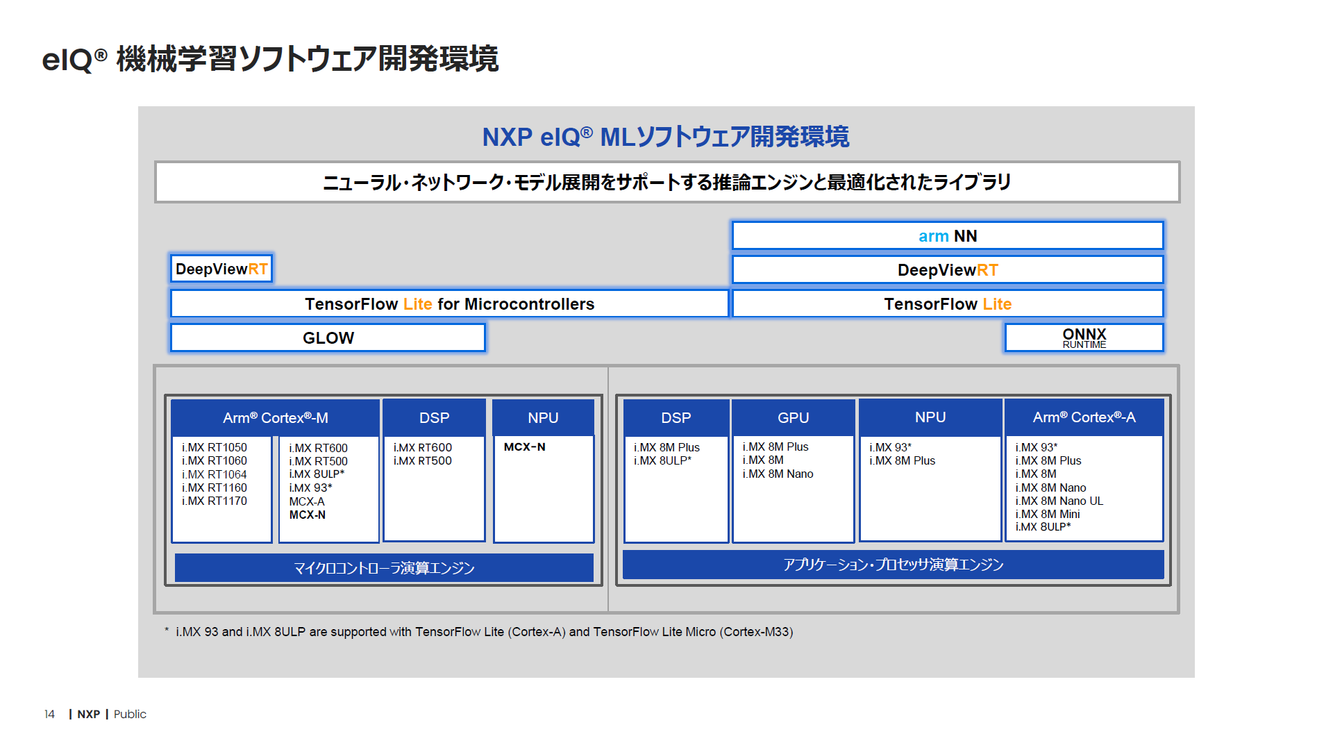The width and height of the screenshot is (1333, 750).
Task: Click i.MX 93* under application NPU
Action: click(891, 447)
